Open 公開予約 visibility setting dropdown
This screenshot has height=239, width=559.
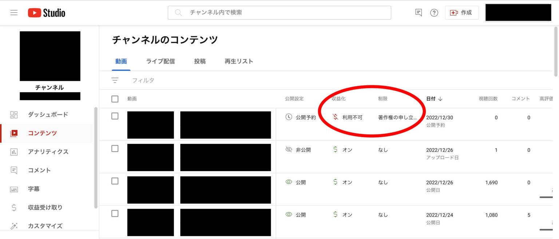tap(301, 118)
